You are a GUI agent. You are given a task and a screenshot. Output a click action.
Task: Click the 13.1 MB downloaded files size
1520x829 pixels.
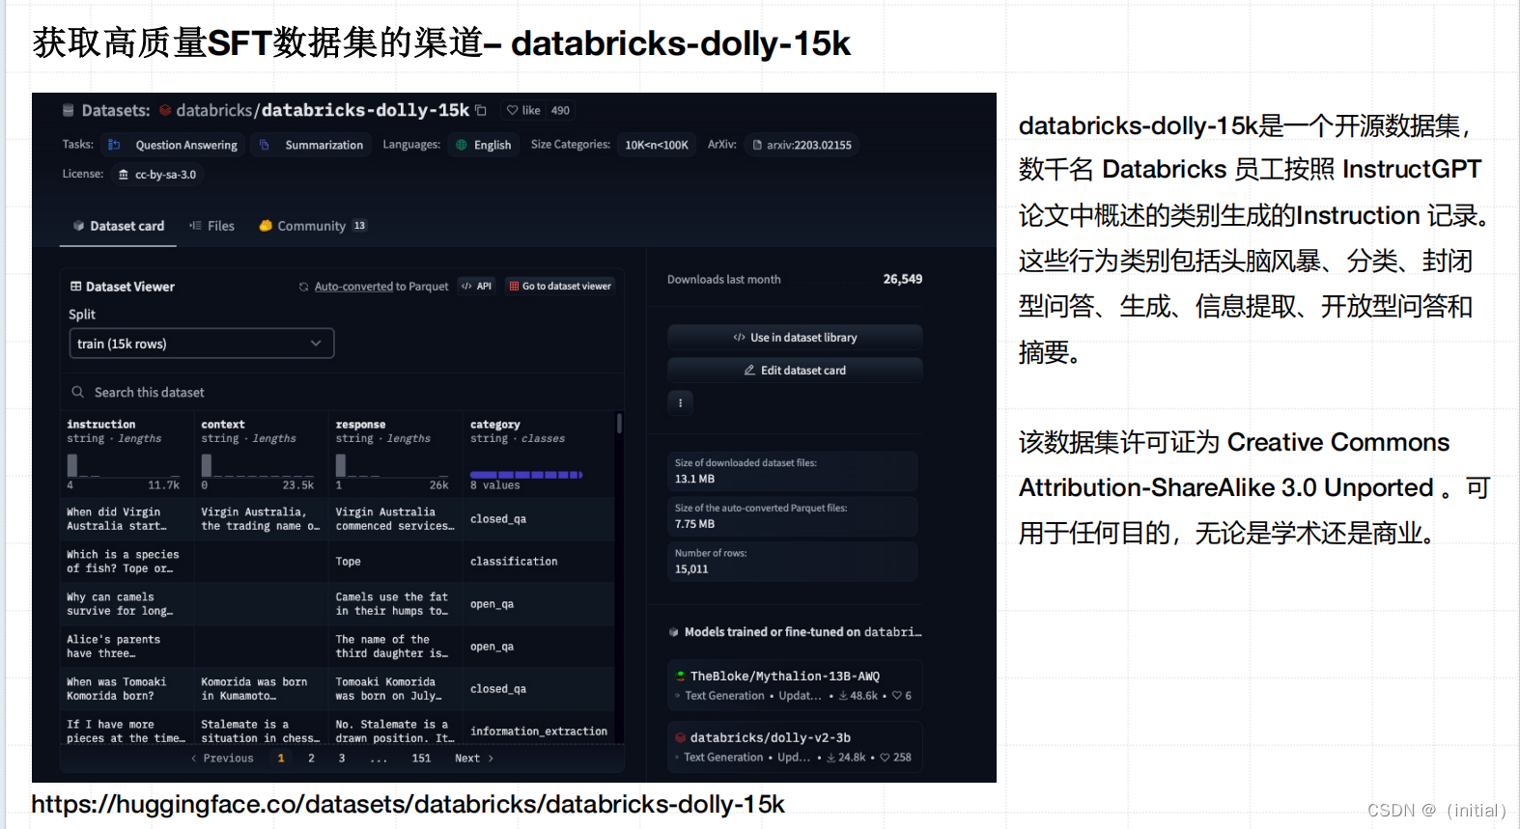[695, 479]
